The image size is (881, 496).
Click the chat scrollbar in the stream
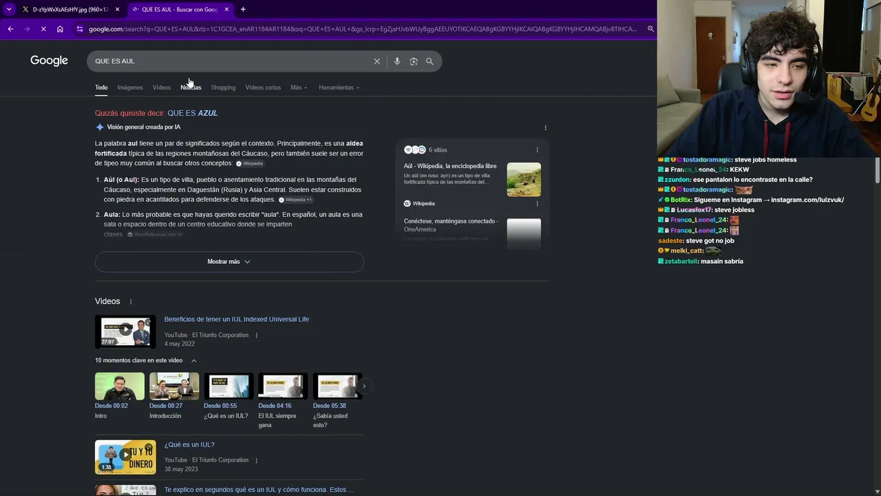tap(878, 169)
